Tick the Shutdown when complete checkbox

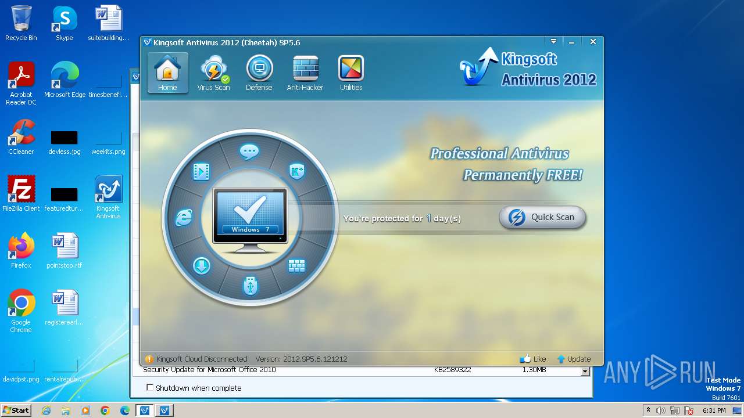(x=150, y=387)
